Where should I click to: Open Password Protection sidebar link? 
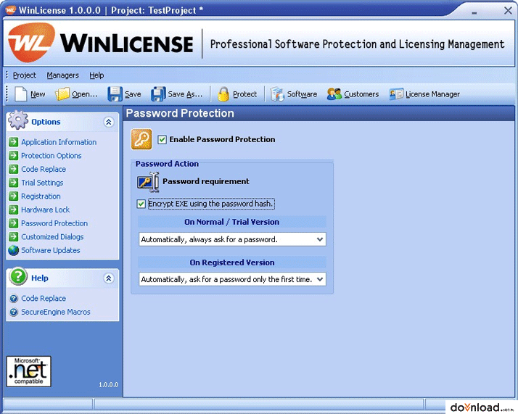[x=54, y=223]
